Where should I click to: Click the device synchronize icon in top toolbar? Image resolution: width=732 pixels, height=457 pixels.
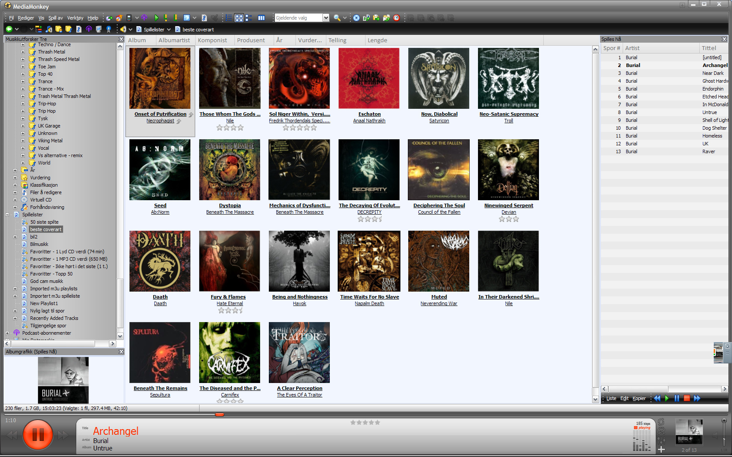coord(129,18)
